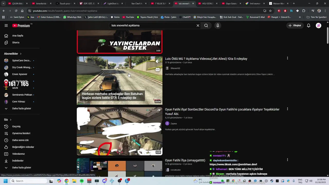The image size is (329, 185).
Task: Open Spotify from the taskbar
Action: pos(82,181)
